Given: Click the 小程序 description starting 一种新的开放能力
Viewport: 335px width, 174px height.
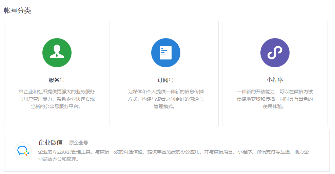Looking at the screenshot, I should coord(275,99).
